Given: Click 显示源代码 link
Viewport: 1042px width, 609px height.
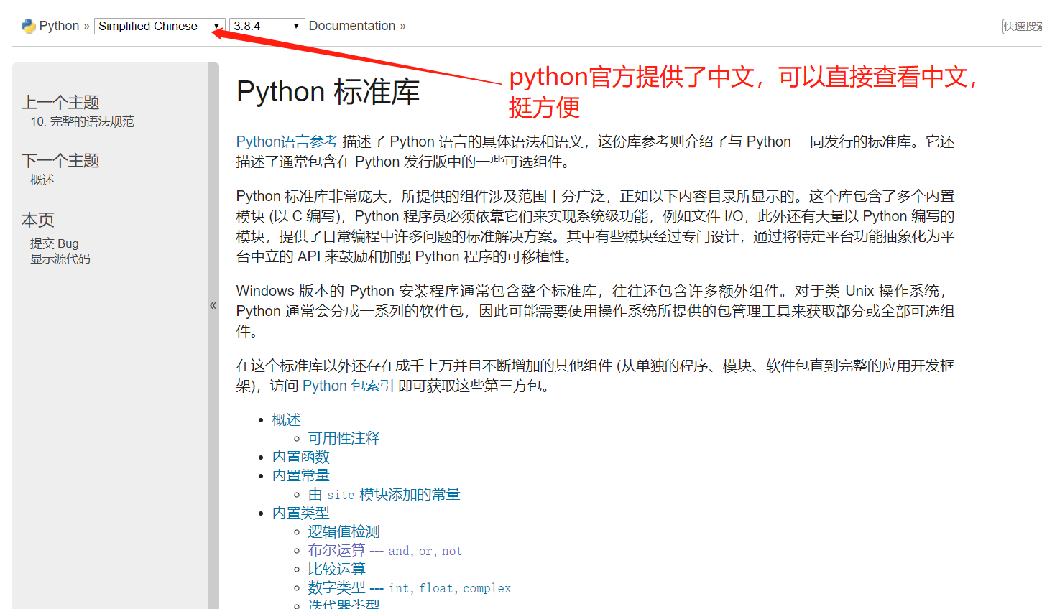Looking at the screenshot, I should click(x=60, y=259).
